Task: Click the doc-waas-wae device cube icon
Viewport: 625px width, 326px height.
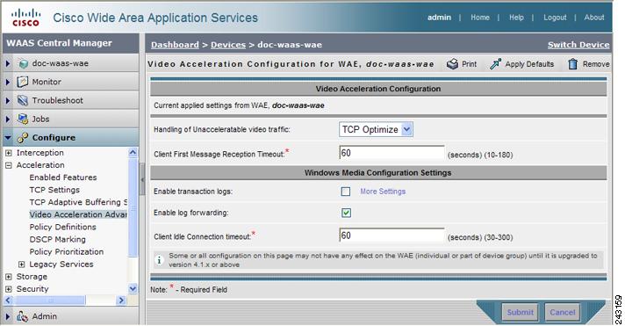Action: point(24,63)
